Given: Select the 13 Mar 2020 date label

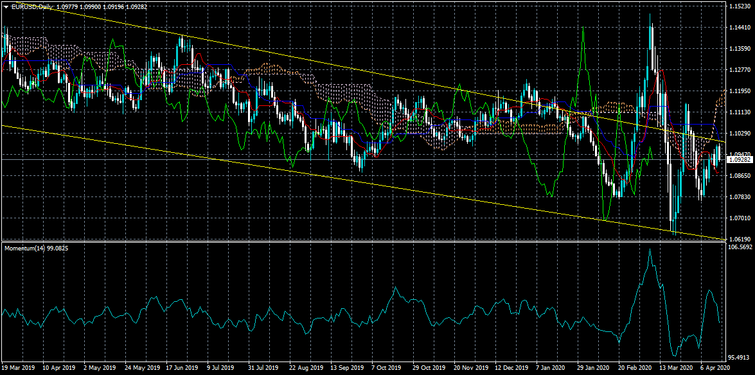Looking at the screenshot, I should point(675,369).
